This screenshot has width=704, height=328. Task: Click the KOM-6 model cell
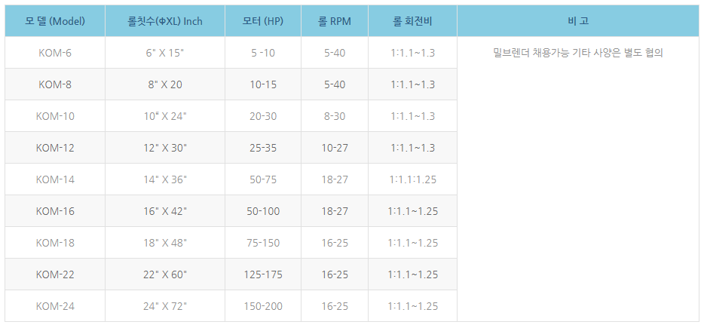pyautogui.click(x=55, y=53)
